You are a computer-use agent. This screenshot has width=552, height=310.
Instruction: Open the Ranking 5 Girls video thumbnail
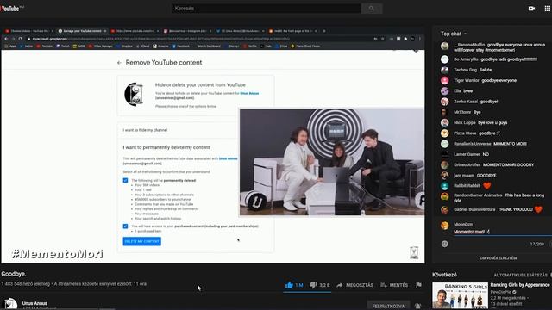tap(460, 295)
